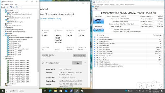Open File Explorer from taskbar
The width and height of the screenshot is (165, 93).
55,91
